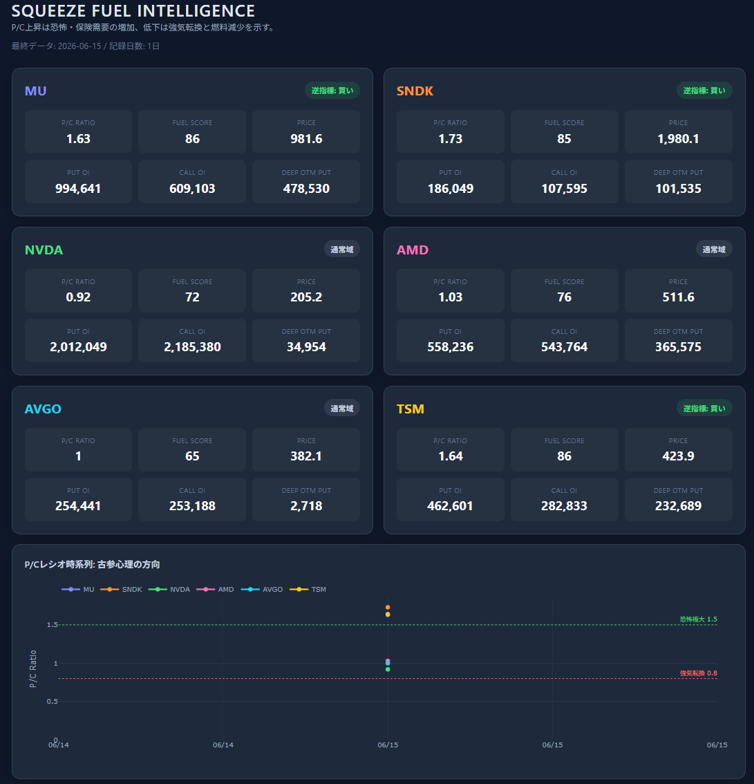Click the 強気転換 0.8 threshold label

point(698,673)
